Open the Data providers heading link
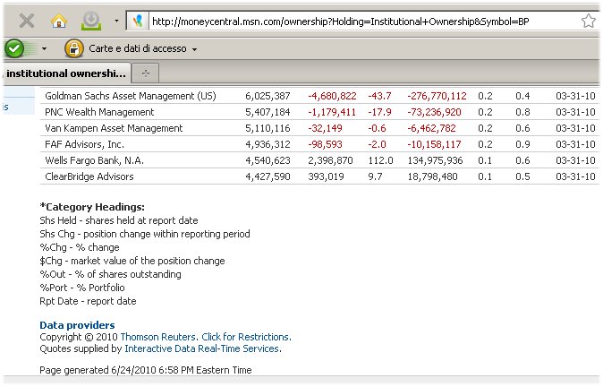The height and width of the screenshot is (387, 603). 77,325
